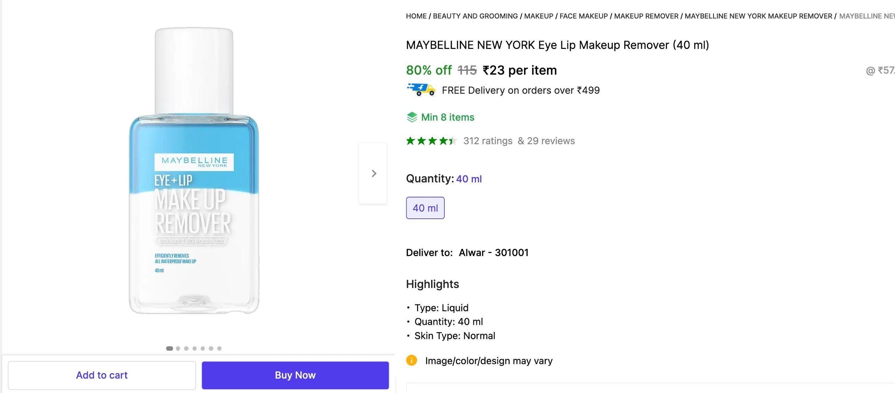This screenshot has height=393, width=895.
Task: Open the FACE MAKEUP breadcrumb category
Action: coord(584,16)
